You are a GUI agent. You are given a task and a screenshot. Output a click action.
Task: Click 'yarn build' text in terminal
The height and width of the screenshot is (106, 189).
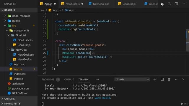pos(102,98)
